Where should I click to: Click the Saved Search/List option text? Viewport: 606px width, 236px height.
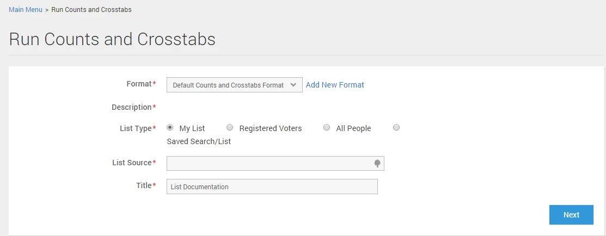click(x=199, y=141)
